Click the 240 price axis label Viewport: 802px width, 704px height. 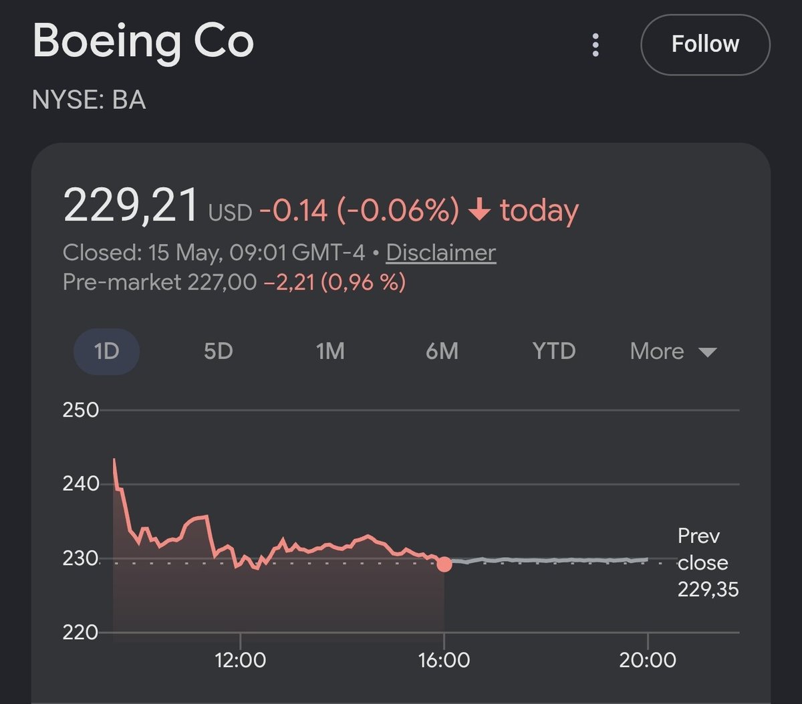point(81,483)
